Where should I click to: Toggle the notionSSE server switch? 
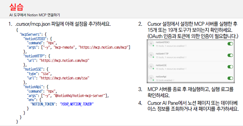[x=230, y=67]
